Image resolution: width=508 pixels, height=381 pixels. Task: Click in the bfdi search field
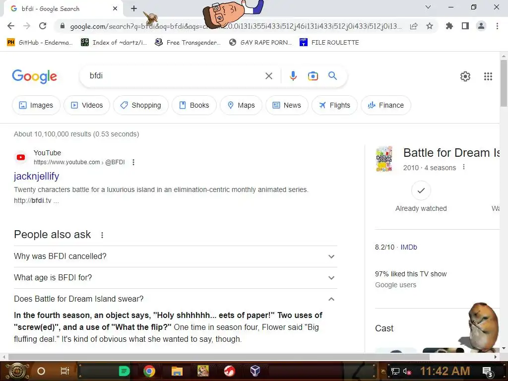click(x=175, y=76)
